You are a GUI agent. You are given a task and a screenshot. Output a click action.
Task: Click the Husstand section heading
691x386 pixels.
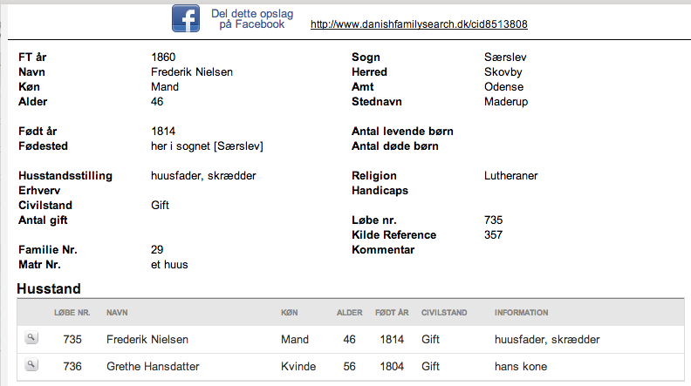click(49, 288)
